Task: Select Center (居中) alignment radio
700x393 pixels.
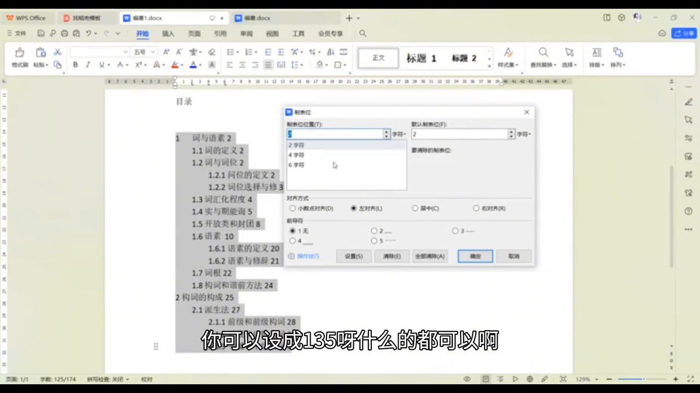Action: click(x=415, y=209)
